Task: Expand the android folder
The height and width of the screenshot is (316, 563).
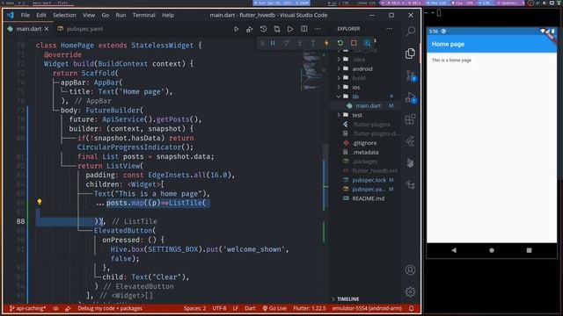Action: [x=364, y=68]
